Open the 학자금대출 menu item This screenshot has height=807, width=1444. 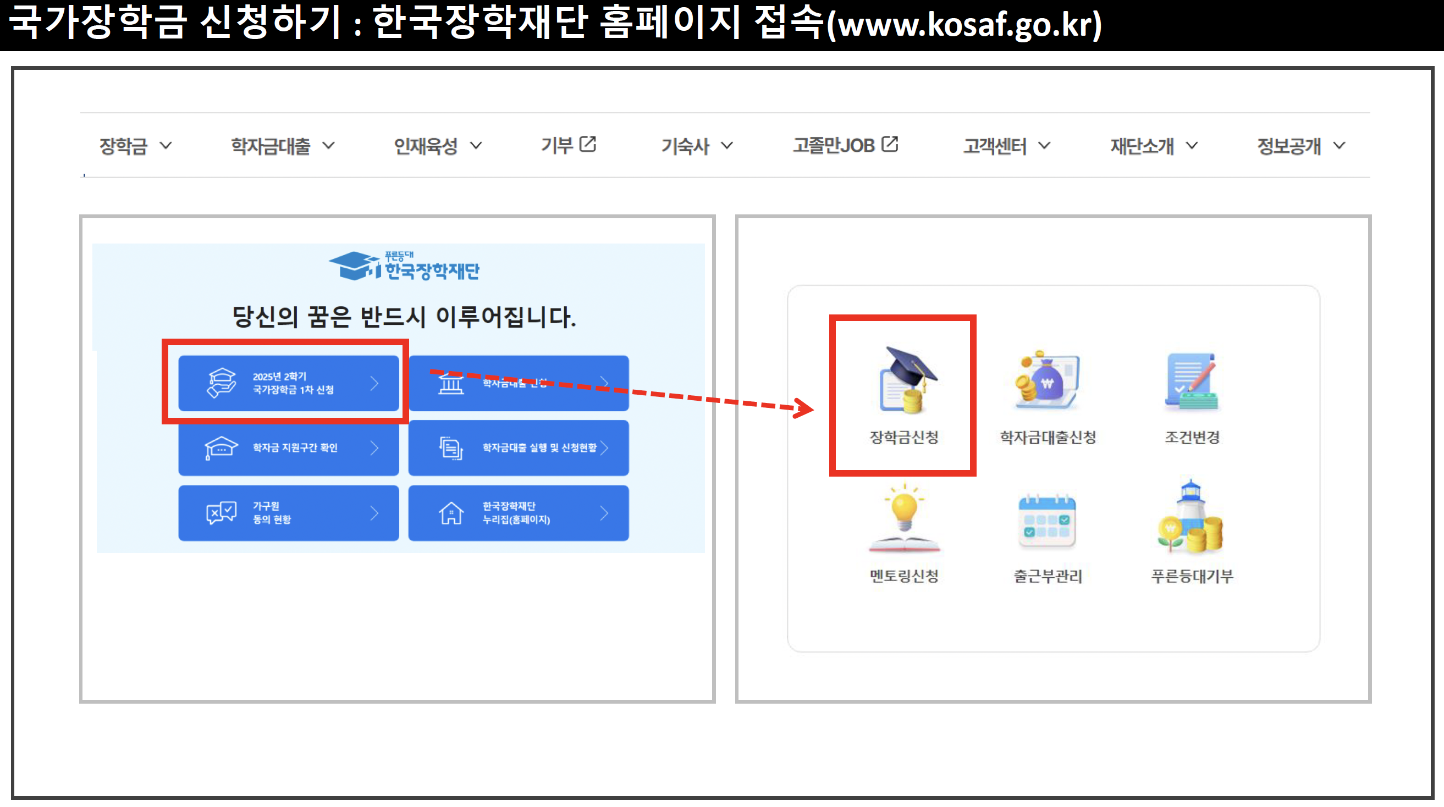[x=271, y=146]
